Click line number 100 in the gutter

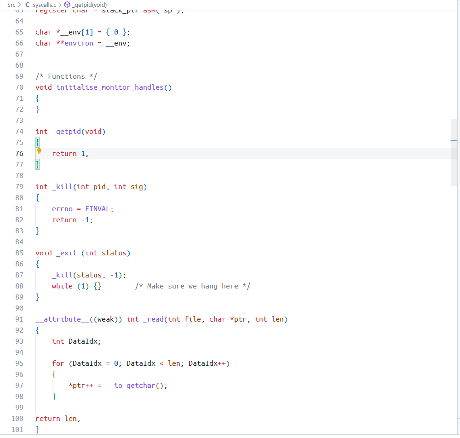(17, 419)
